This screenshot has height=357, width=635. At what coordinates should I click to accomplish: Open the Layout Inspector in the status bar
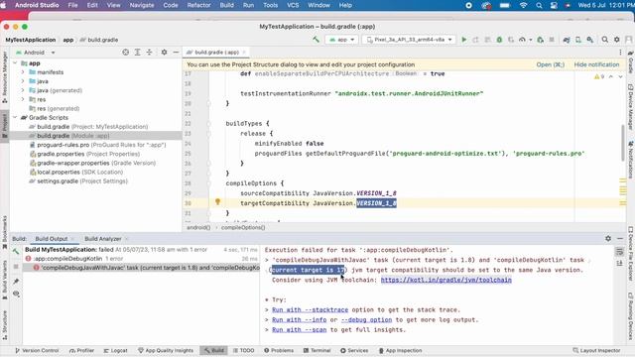(x=596, y=350)
